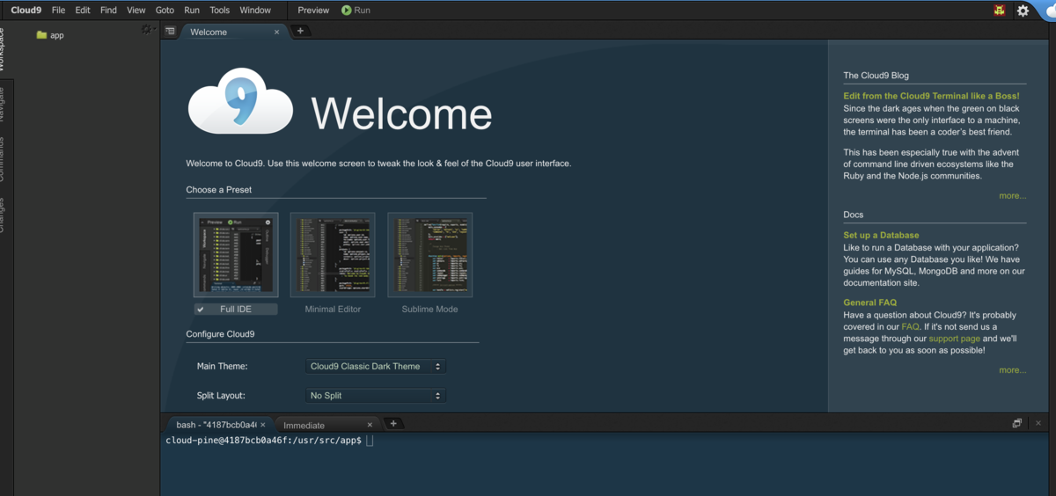Select the Full IDE preset thumbnail
The image size is (1056, 496).
236,255
